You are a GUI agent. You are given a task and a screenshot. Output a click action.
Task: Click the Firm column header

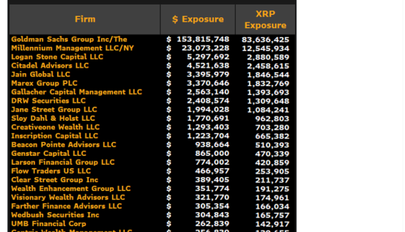pyautogui.click(x=85, y=19)
